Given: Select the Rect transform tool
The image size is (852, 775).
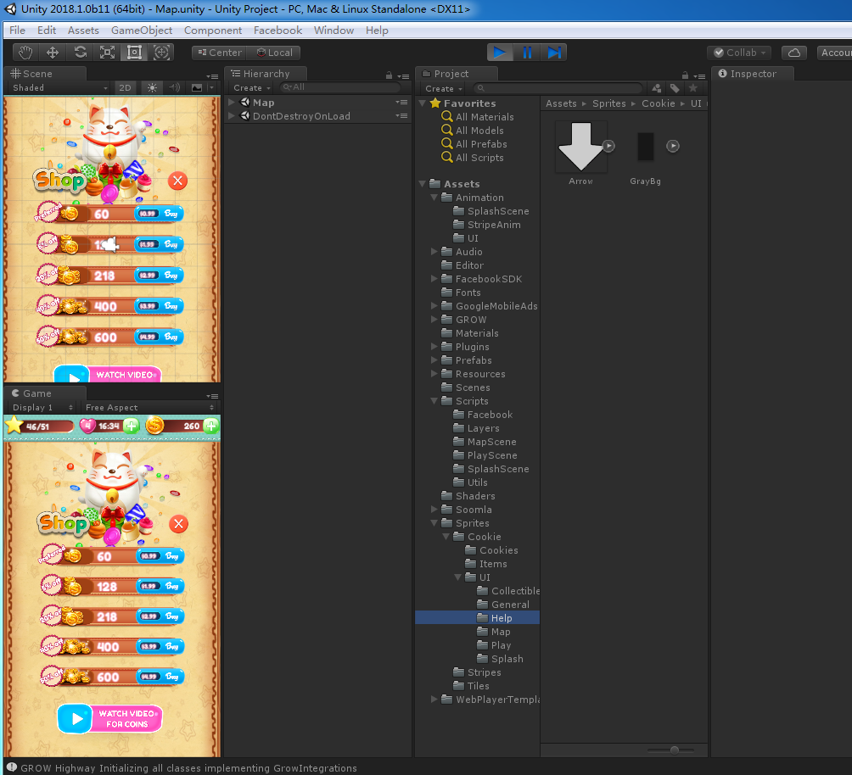Looking at the screenshot, I should pyautogui.click(x=134, y=52).
